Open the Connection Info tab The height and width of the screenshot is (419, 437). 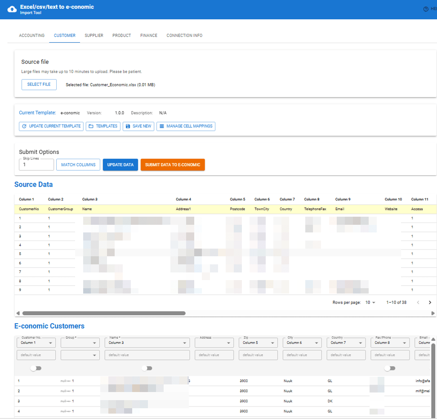[184, 36]
